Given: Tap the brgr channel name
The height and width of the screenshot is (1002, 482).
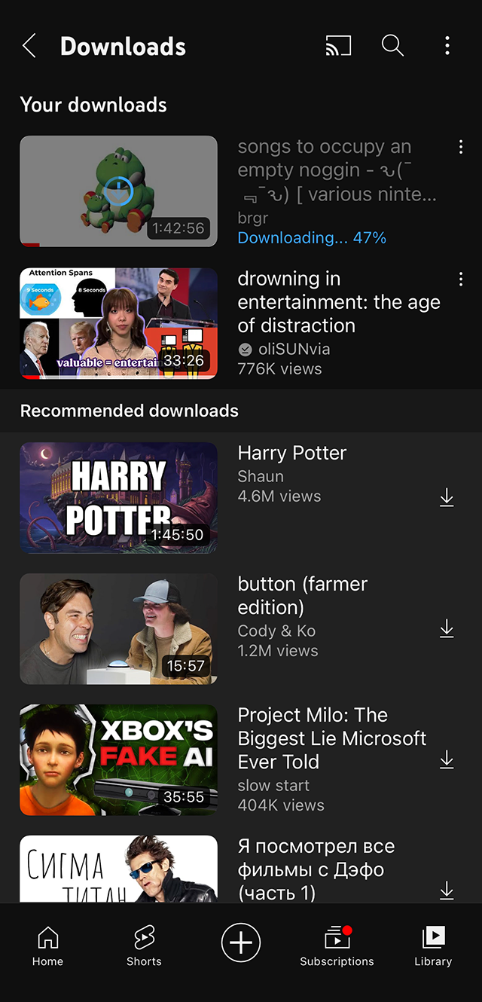Looking at the screenshot, I should [253, 218].
